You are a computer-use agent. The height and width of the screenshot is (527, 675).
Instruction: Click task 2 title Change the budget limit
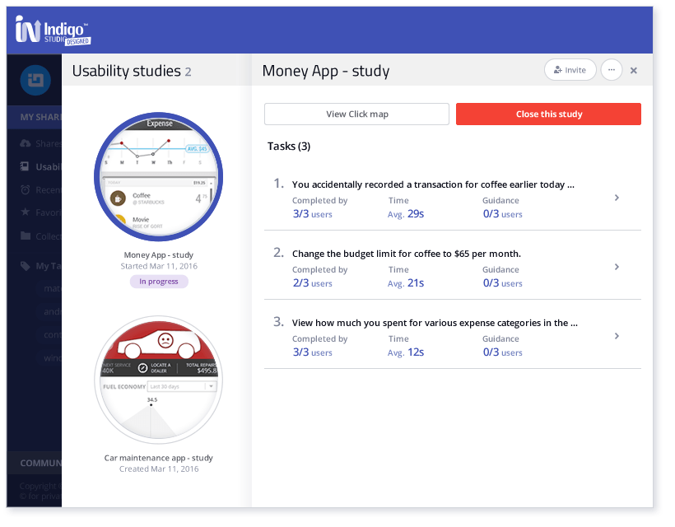coord(407,254)
